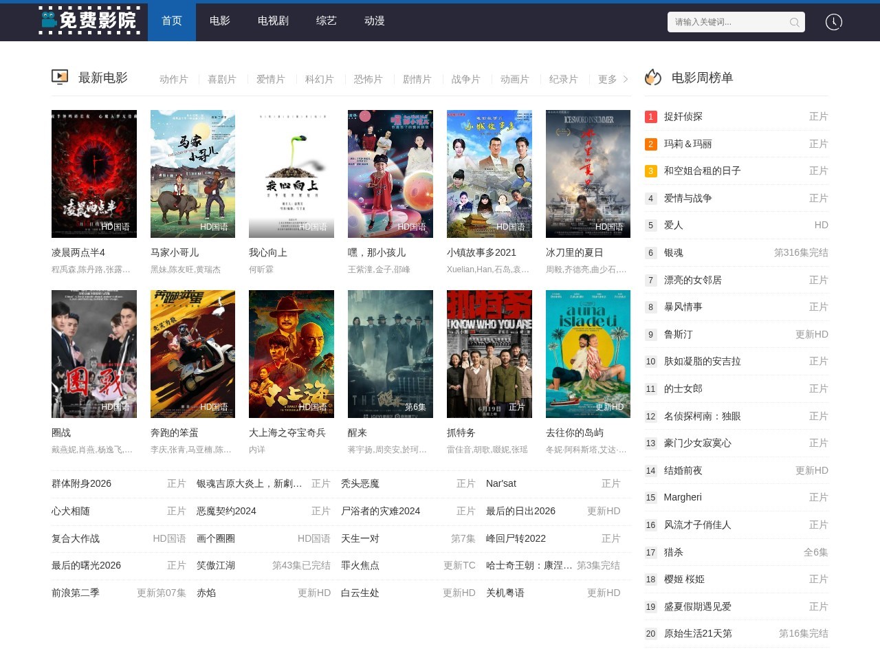Open the 凌晨两点半4 poster
Image resolution: width=880 pixels, height=660 pixels.
pos(94,174)
